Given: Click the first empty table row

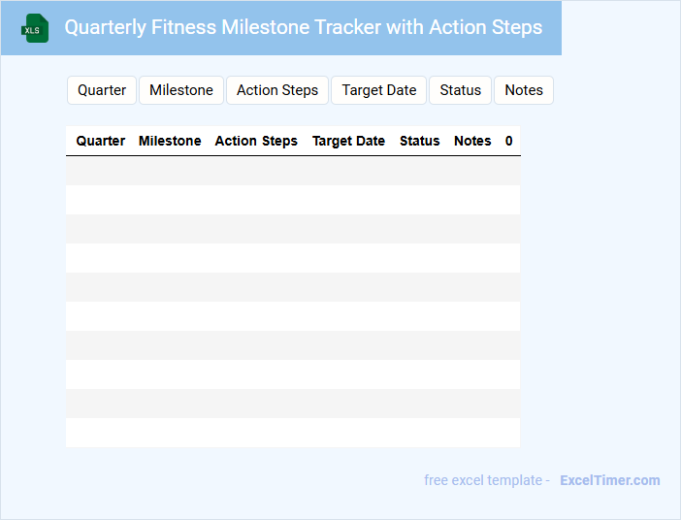Looking at the screenshot, I should click(293, 171).
